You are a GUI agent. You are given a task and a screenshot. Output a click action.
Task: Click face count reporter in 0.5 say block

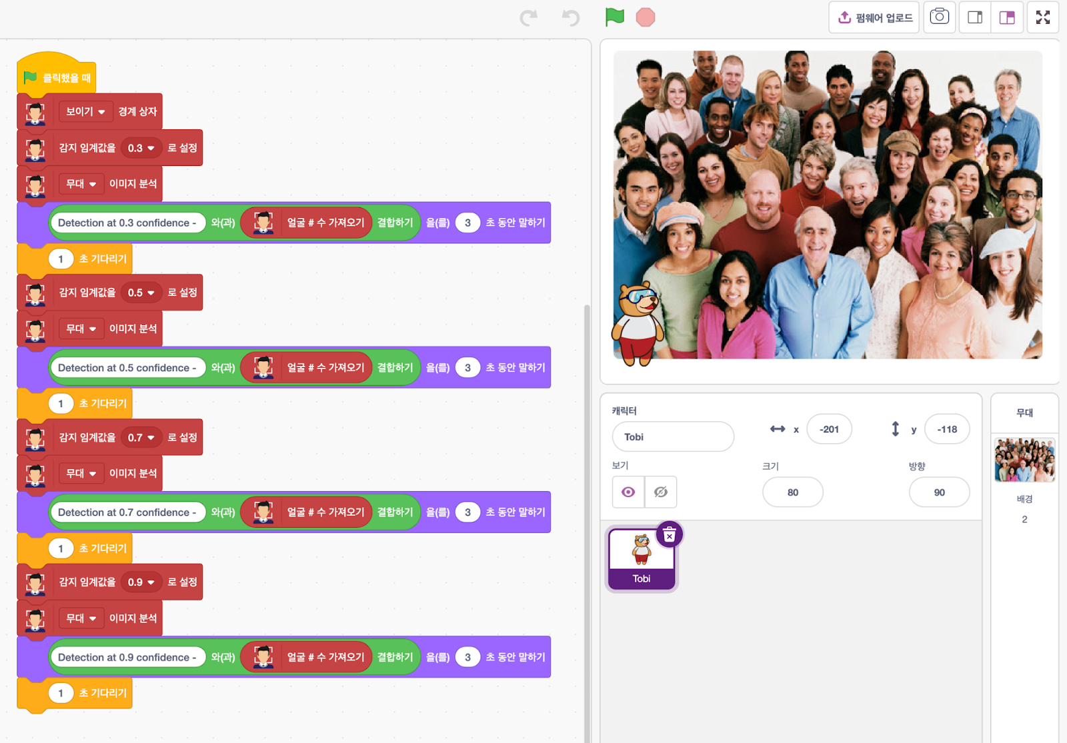point(306,367)
